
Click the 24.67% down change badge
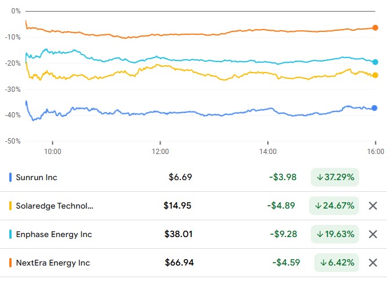click(334, 206)
